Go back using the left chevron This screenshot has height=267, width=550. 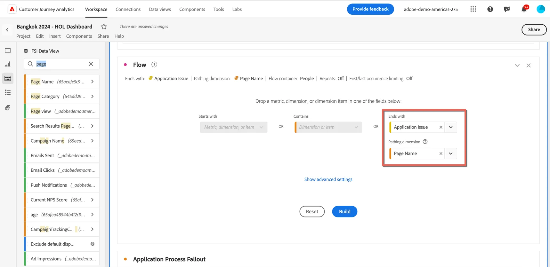(7, 30)
